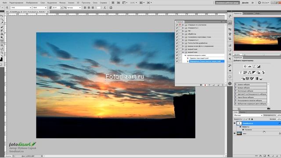Open the Фильтр menu
The width and height of the screenshot is (281, 158).
[62, 3]
